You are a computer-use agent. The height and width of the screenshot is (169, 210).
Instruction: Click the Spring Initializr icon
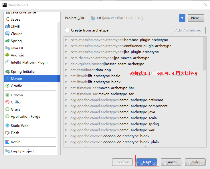tap(7, 72)
